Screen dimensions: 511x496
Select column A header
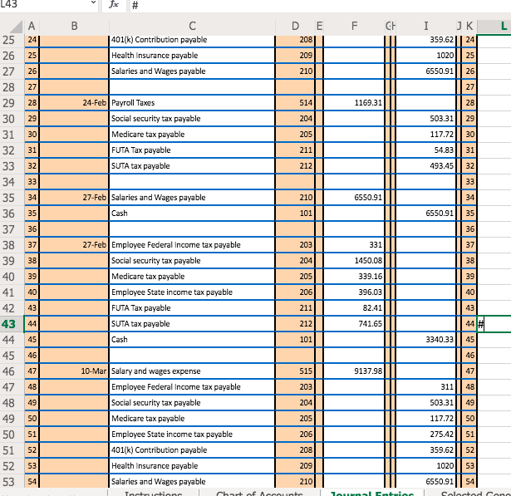click(x=32, y=26)
